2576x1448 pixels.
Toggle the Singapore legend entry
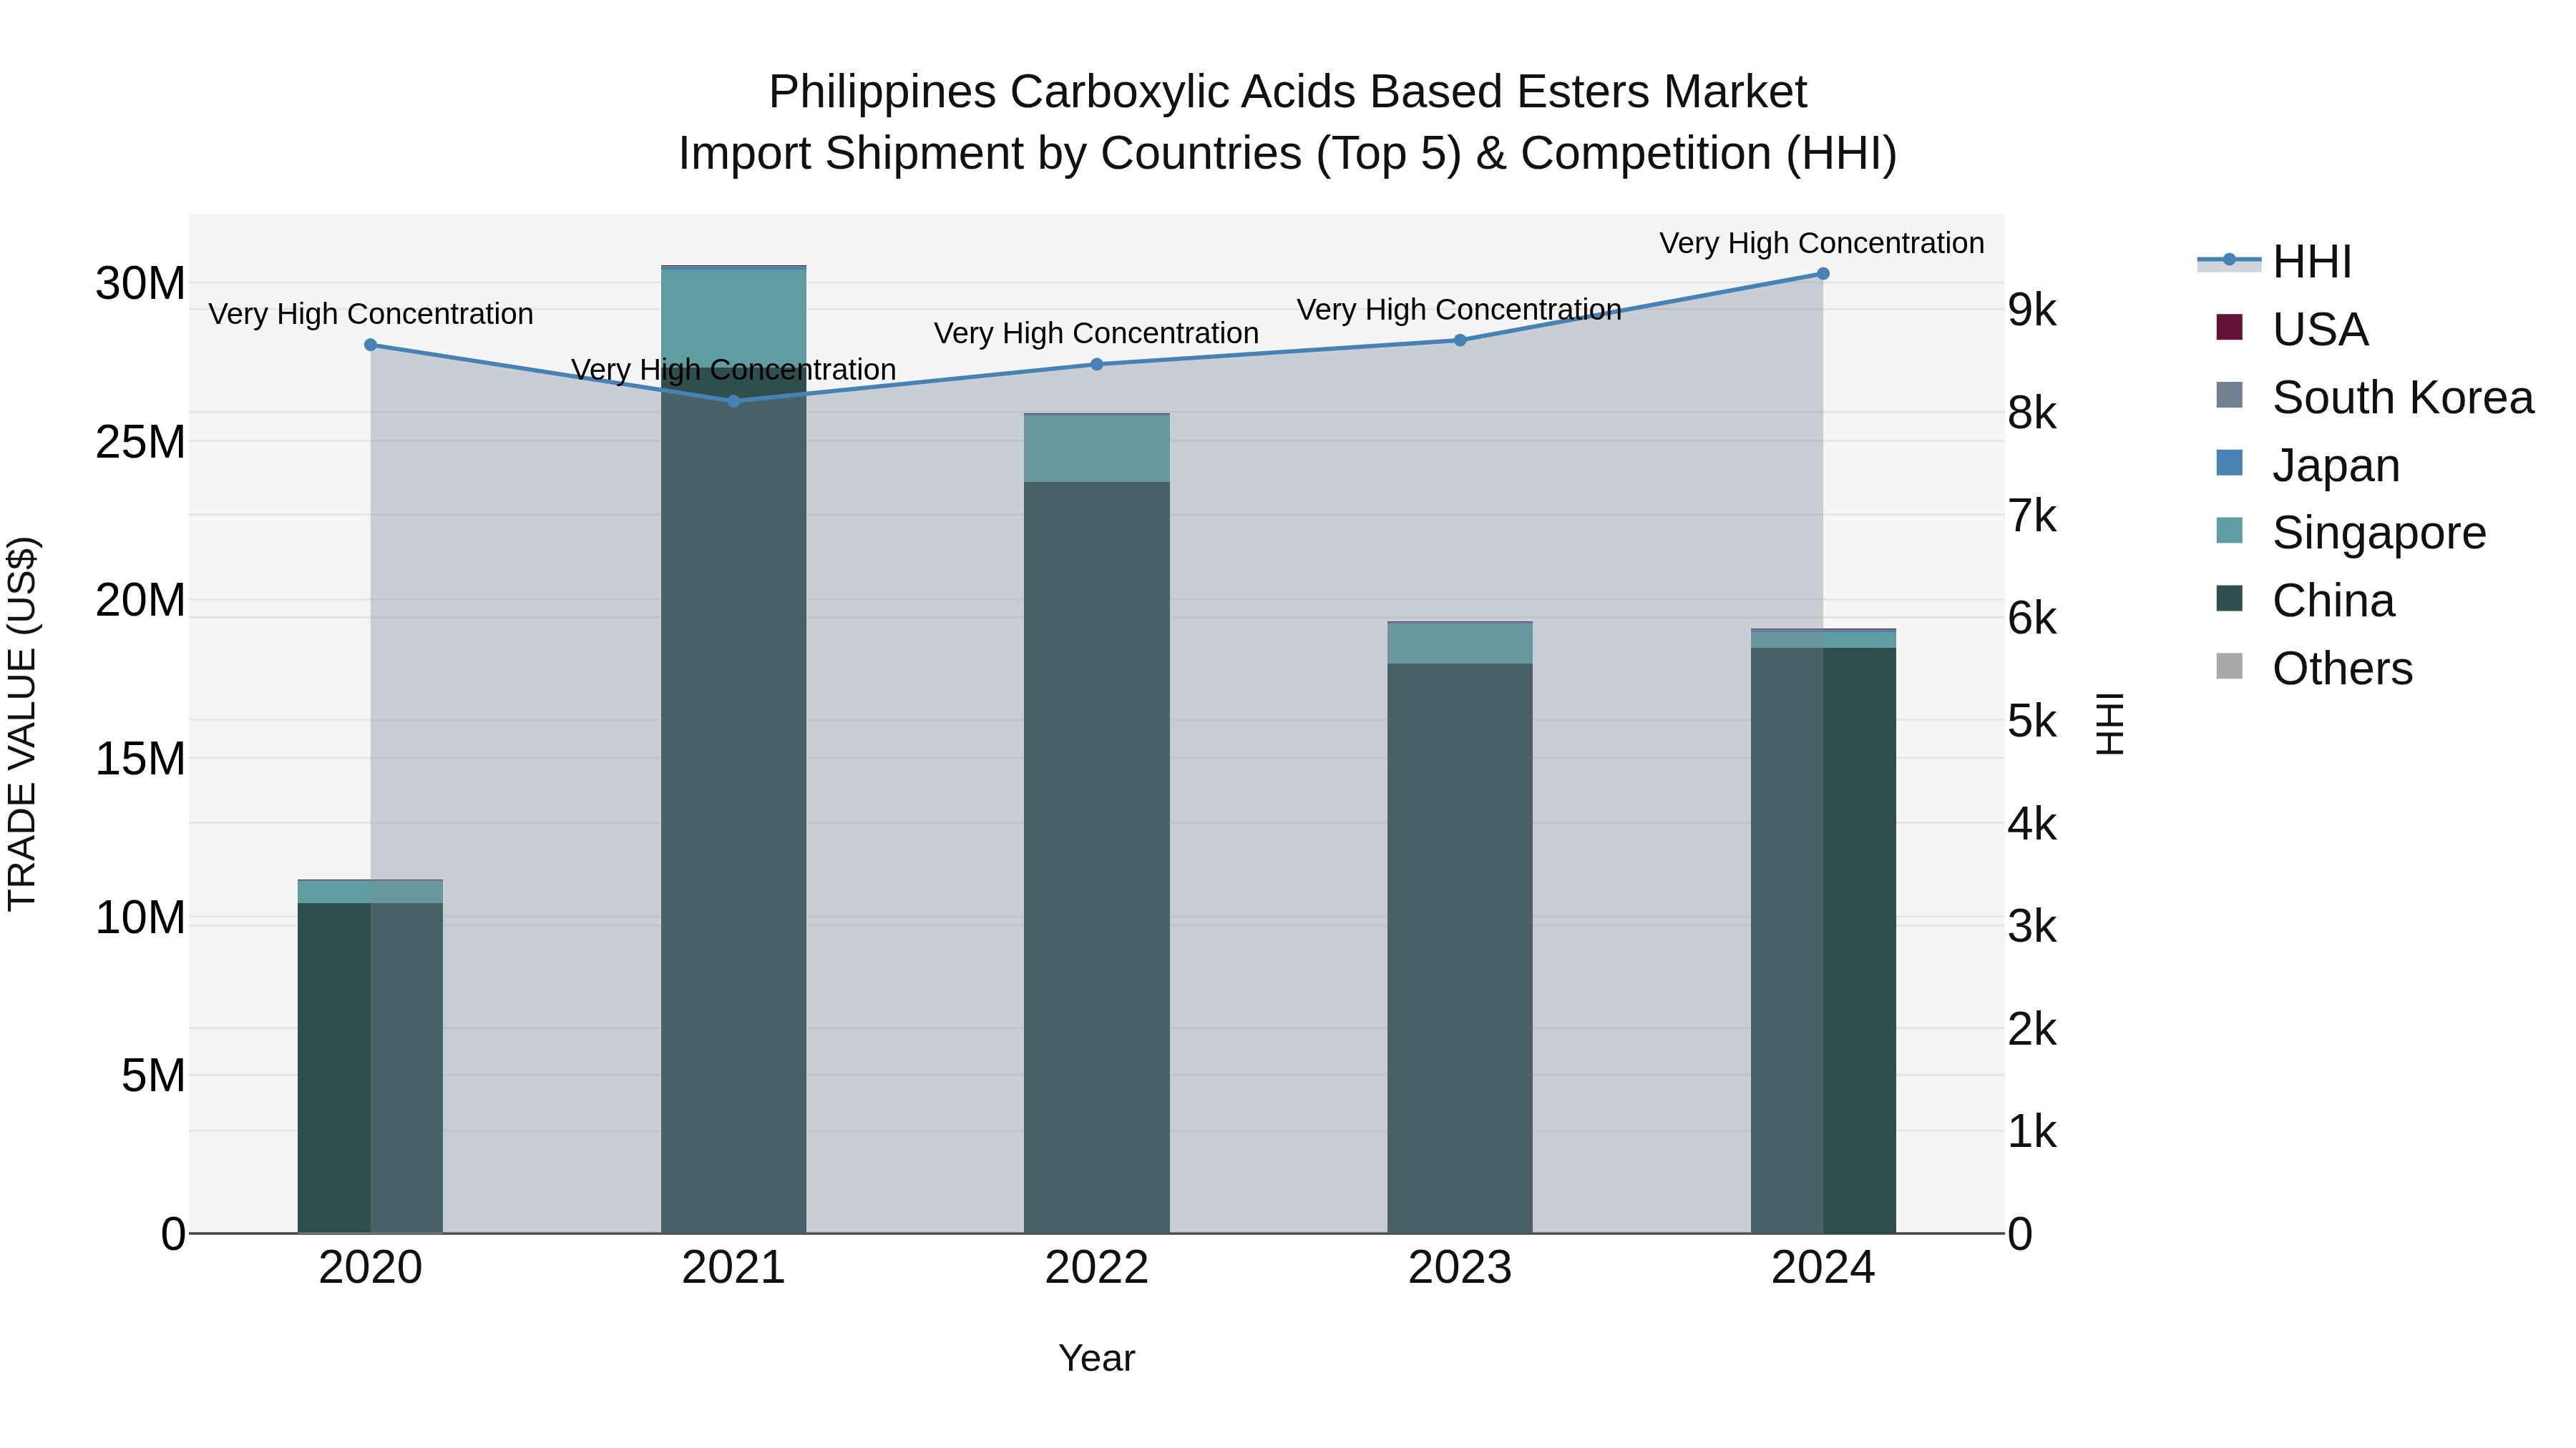2350,531
